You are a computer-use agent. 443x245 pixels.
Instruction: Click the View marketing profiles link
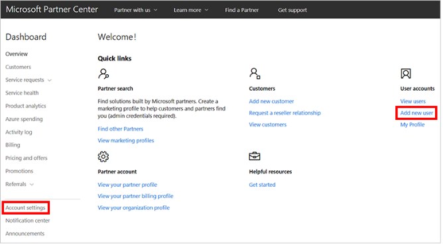[x=126, y=140]
